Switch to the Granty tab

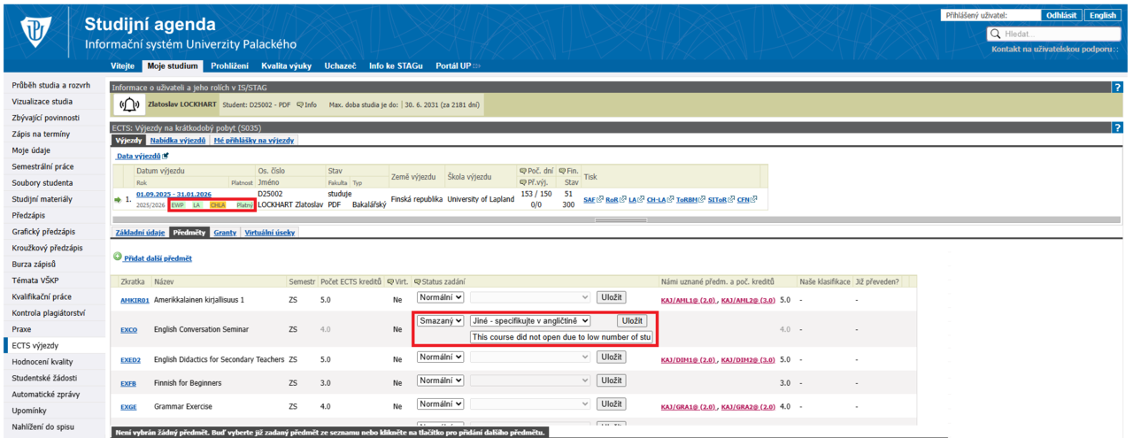pyautogui.click(x=224, y=233)
